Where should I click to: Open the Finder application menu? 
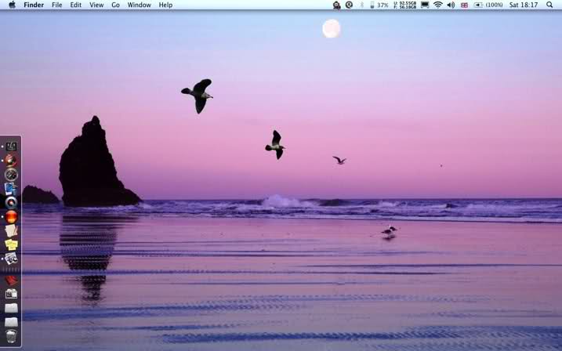coord(34,5)
